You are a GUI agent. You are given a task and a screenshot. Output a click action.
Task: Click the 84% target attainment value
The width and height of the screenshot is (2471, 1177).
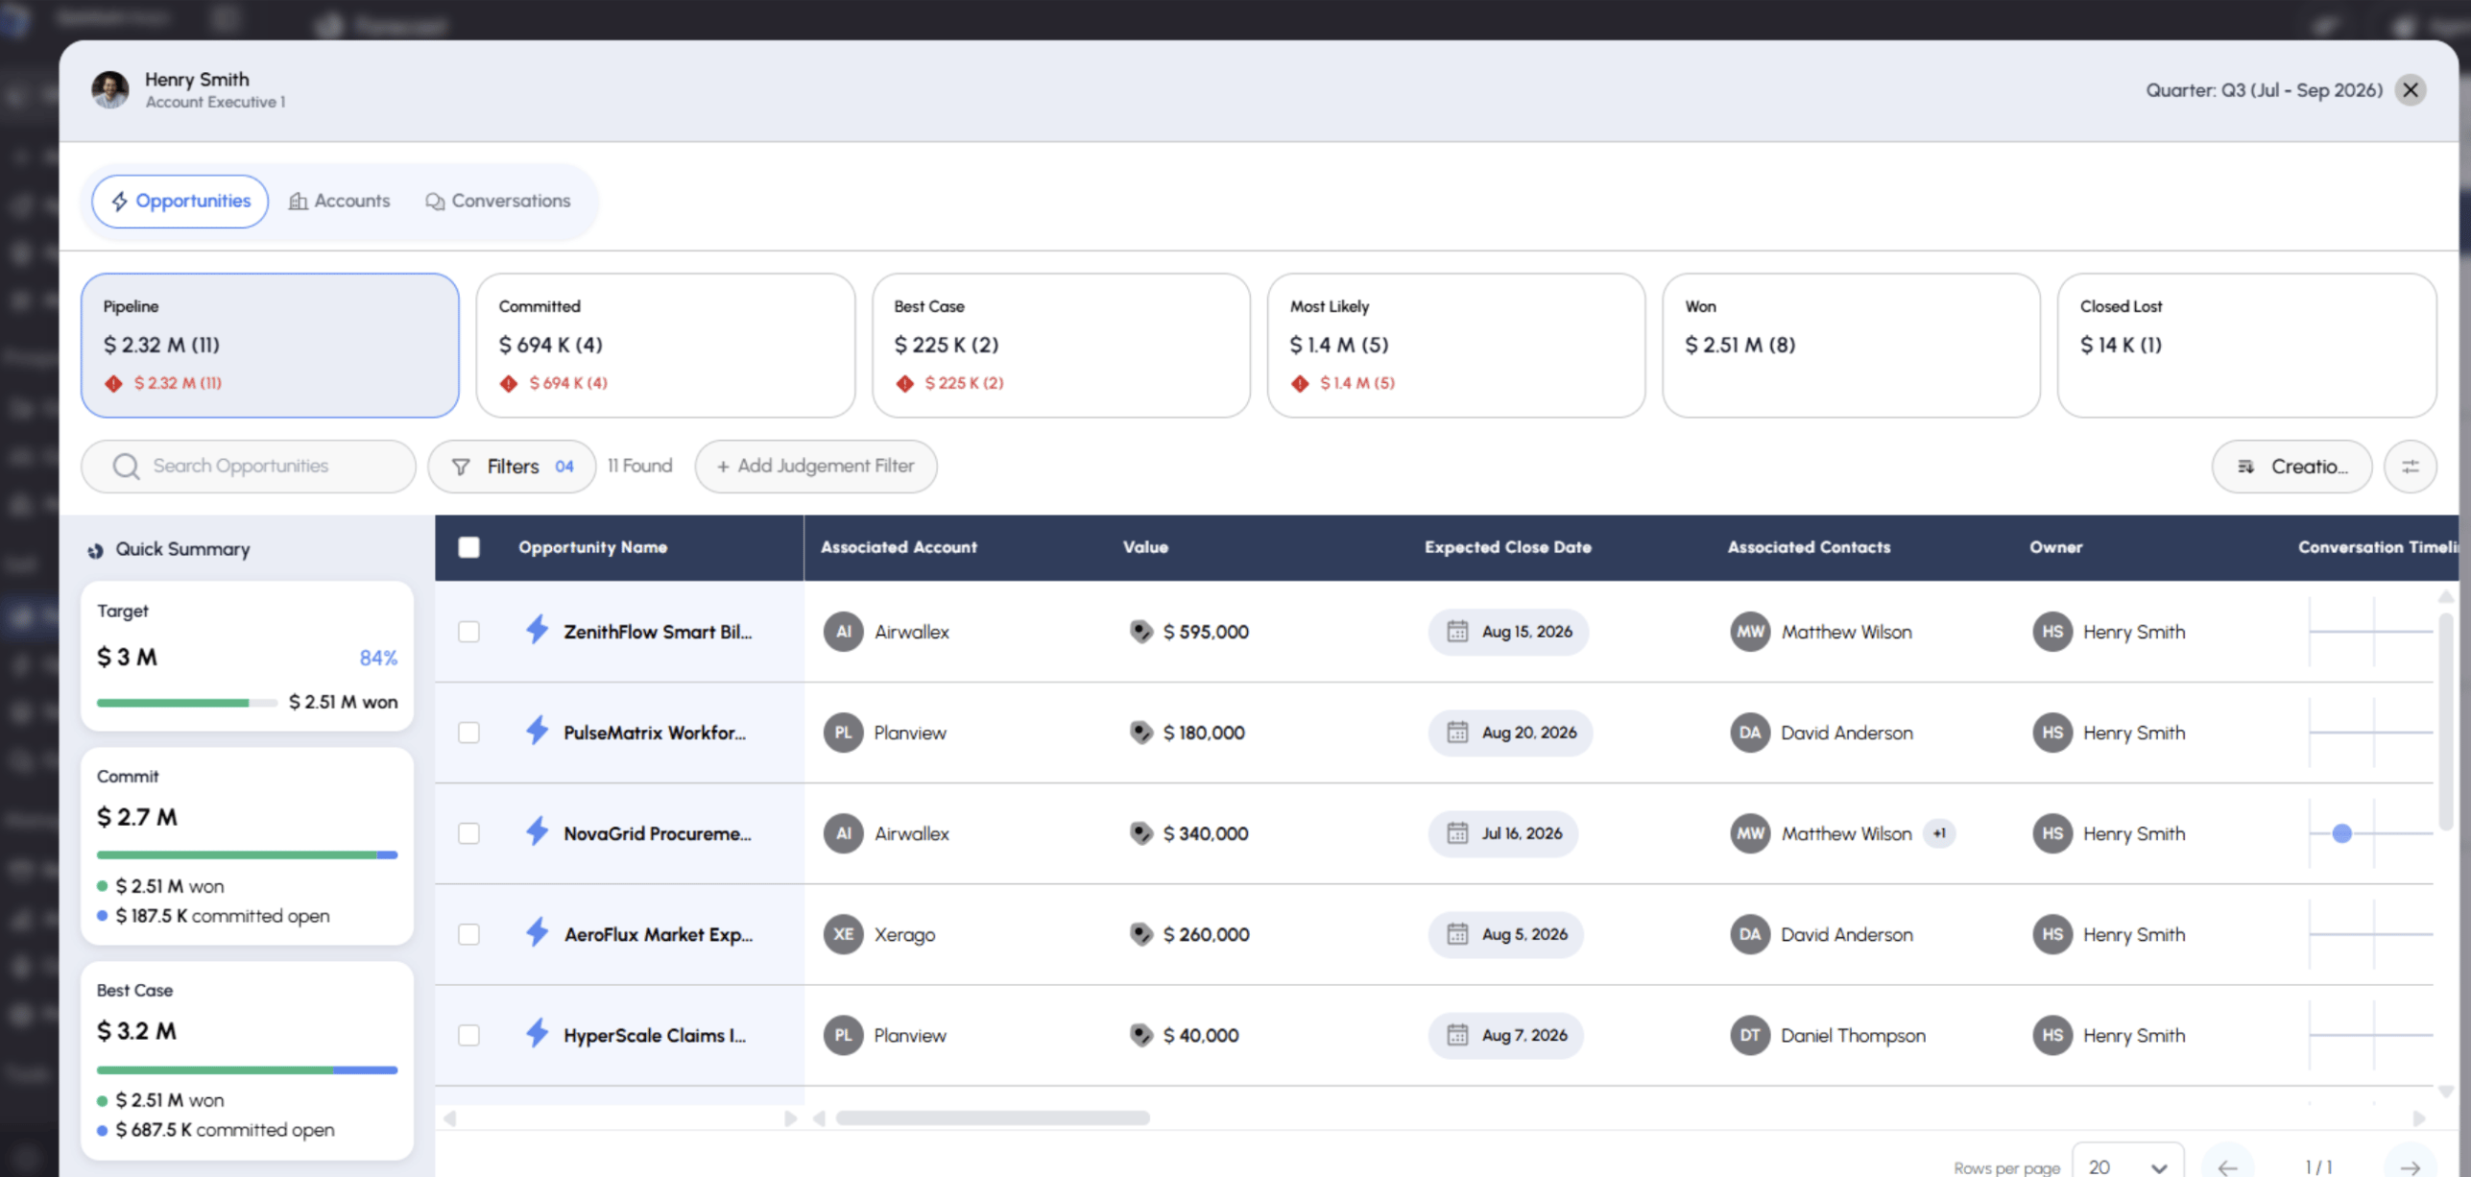point(378,658)
